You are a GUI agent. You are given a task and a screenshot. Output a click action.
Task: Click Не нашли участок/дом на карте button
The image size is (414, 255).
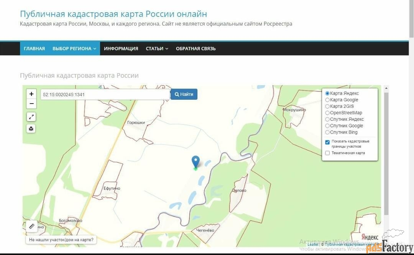click(x=61, y=240)
